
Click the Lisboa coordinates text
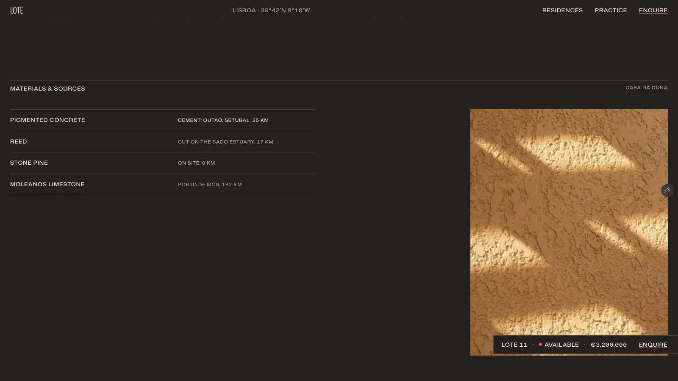pyautogui.click(x=271, y=10)
